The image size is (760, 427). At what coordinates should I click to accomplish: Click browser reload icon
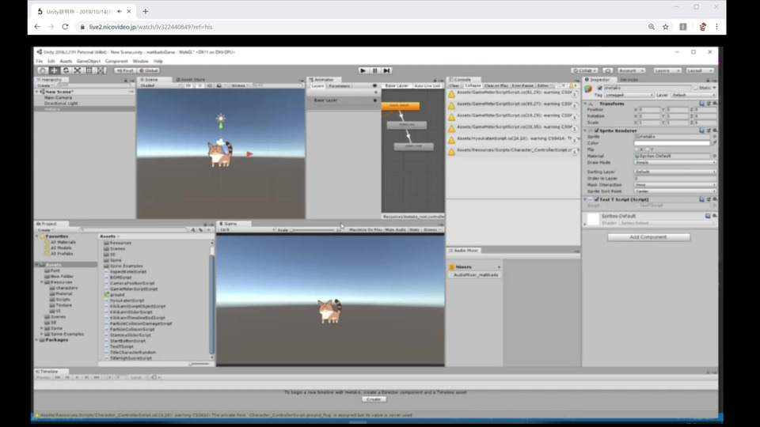[x=65, y=27]
